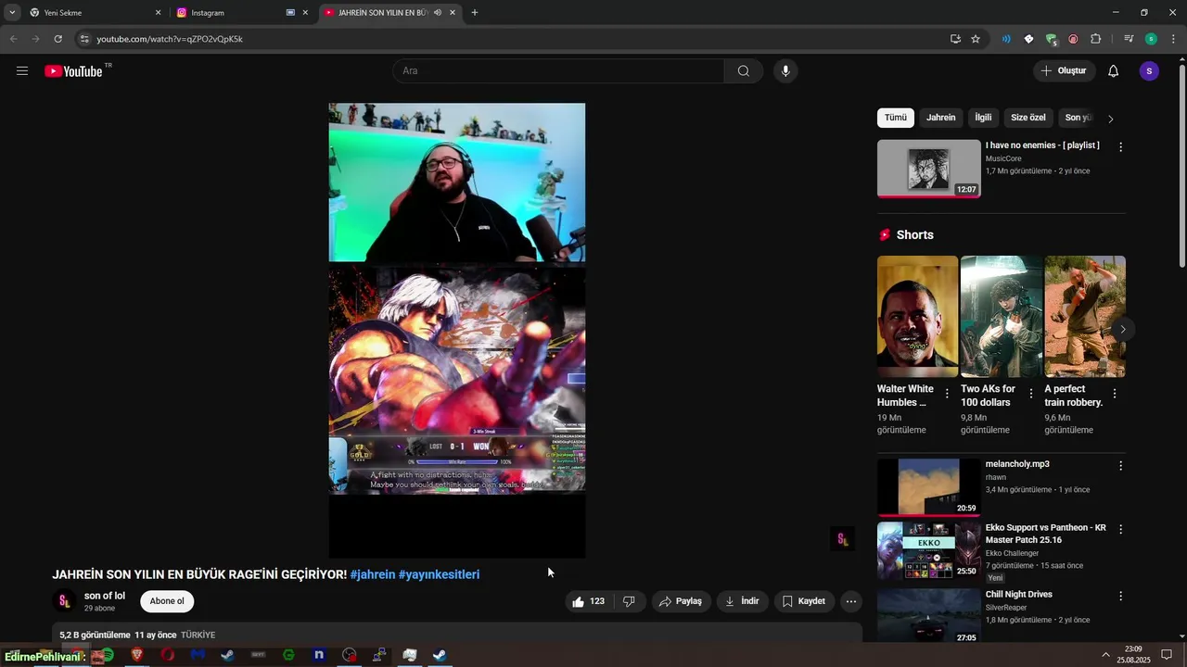This screenshot has height=667, width=1187.
Task: Open options for Ekko Support video
Action: tap(1120, 529)
